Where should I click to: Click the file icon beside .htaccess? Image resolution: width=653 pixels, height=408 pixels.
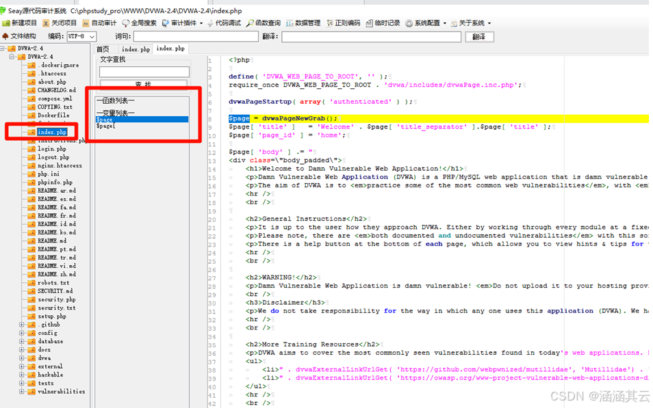tap(31, 74)
